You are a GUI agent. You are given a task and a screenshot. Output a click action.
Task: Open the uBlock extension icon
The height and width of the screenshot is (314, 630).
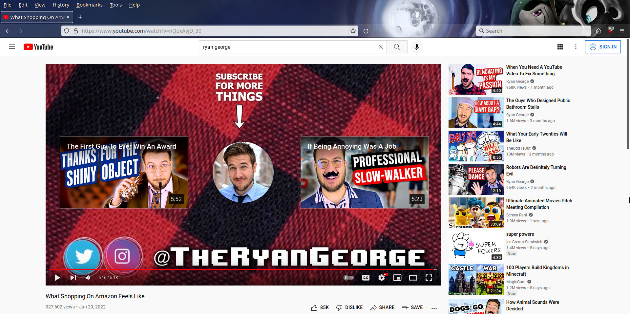click(x=611, y=30)
